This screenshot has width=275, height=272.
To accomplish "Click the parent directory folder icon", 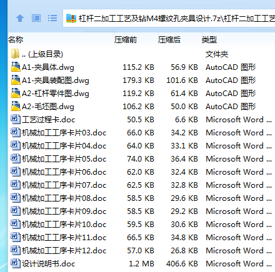I will [16, 54].
